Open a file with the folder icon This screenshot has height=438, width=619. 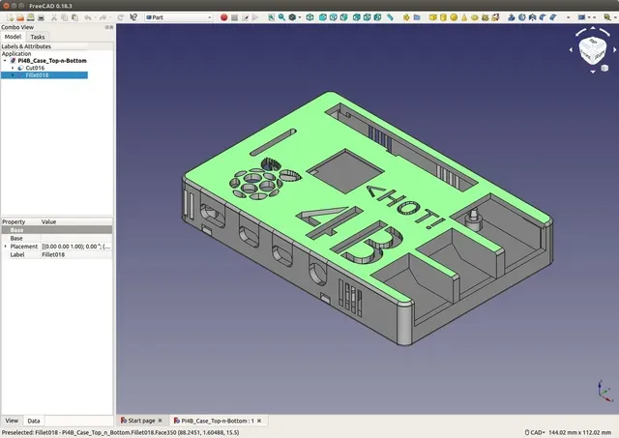coord(20,17)
